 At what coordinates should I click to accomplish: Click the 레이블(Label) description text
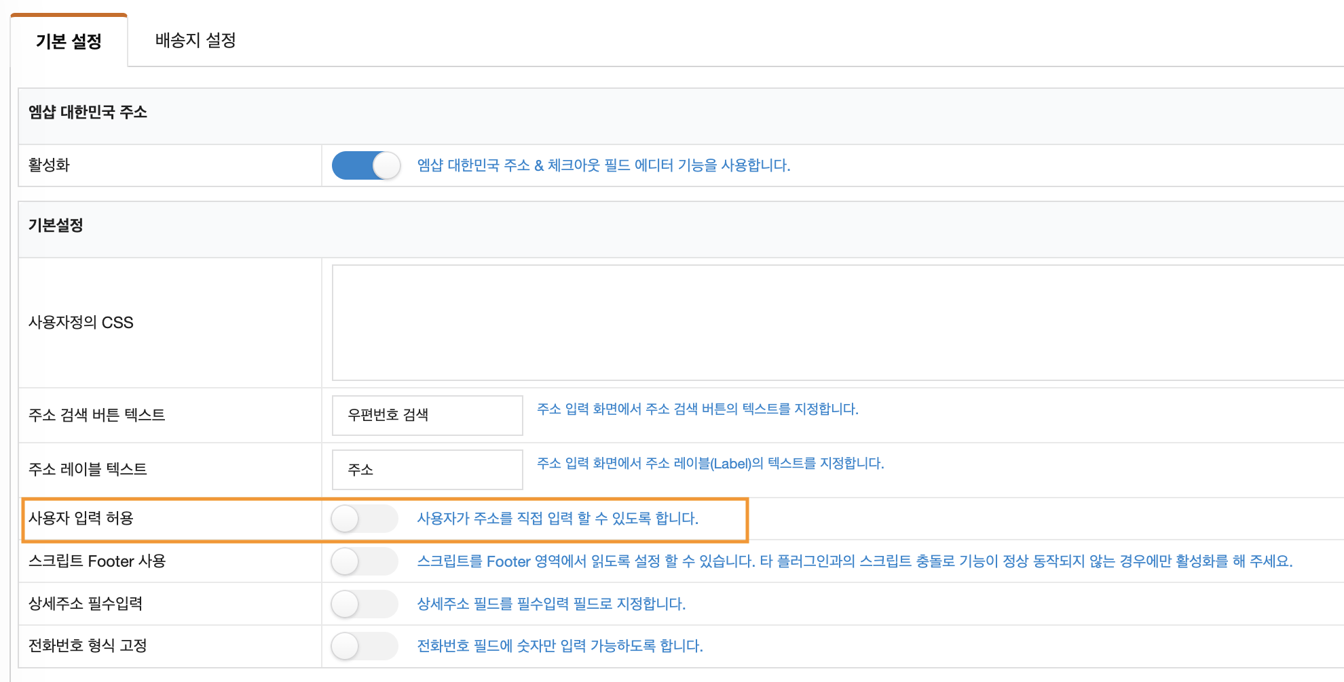(710, 463)
